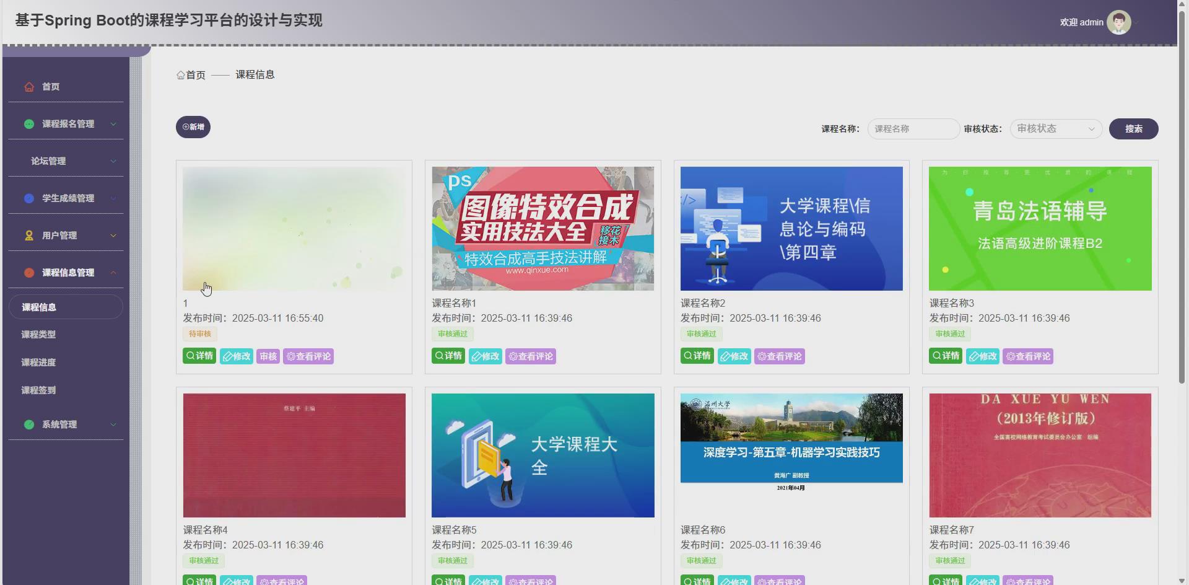Click the 课程报名管理 sidebar icon
The height and width of the screenshot is (585, 1189).
28,123
